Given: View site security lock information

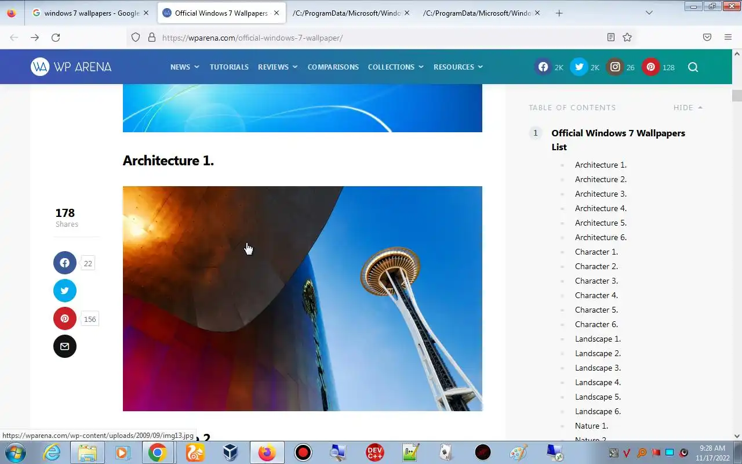Looking at the screenshot, I should 152,37.
